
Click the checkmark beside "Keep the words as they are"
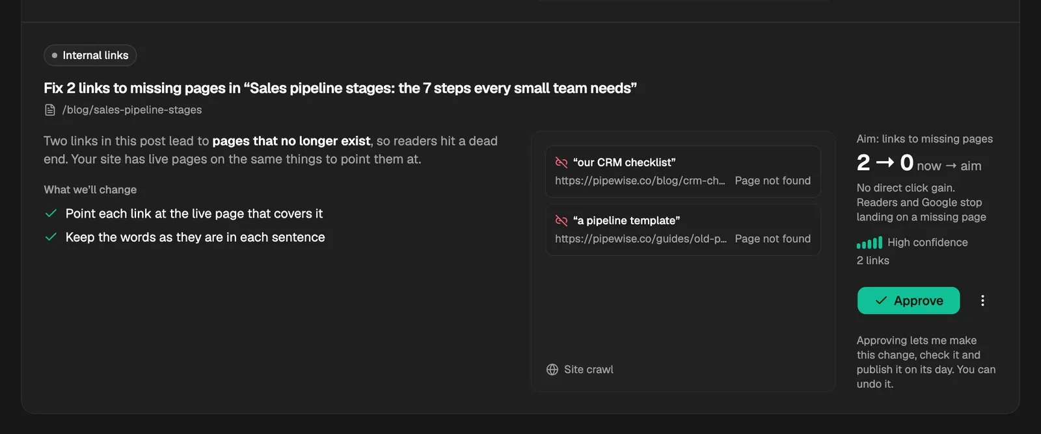[x=51, y=237]
